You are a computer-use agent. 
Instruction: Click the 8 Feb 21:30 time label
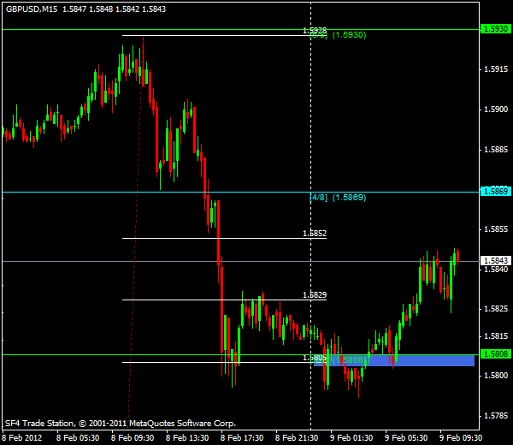tap(297, 436)
